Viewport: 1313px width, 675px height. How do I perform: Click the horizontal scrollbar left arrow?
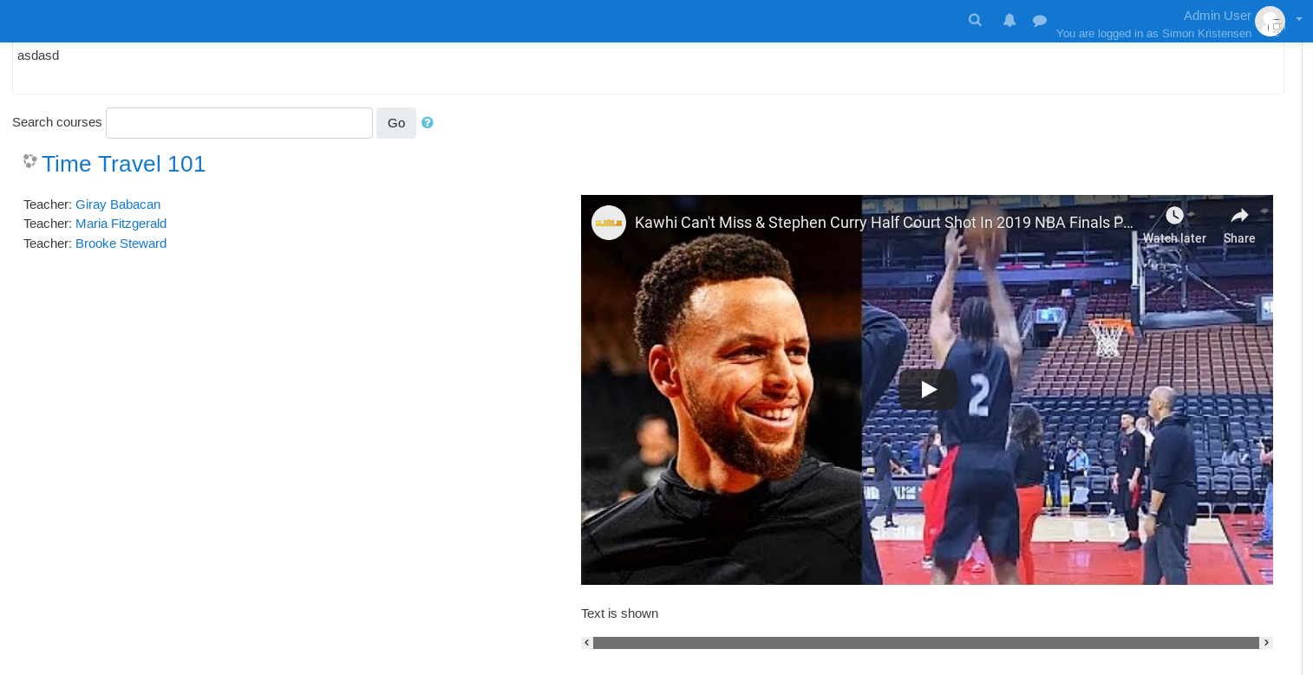[587, 643]
